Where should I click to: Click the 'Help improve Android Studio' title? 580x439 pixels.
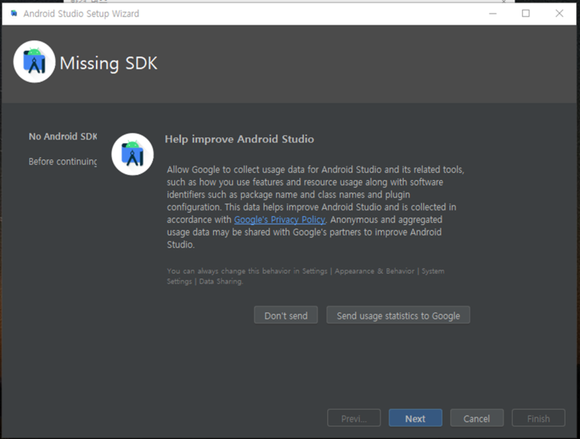pos(239,139)
